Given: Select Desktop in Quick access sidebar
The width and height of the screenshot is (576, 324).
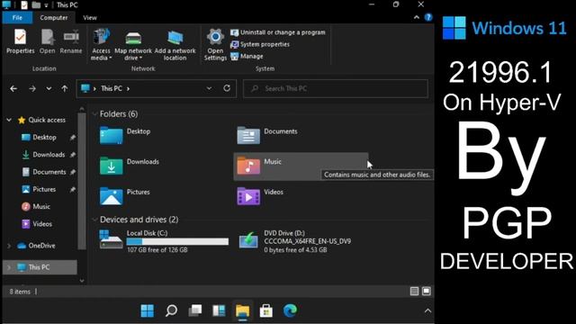Looking at the screenshot, I should (x=44, y=137).
